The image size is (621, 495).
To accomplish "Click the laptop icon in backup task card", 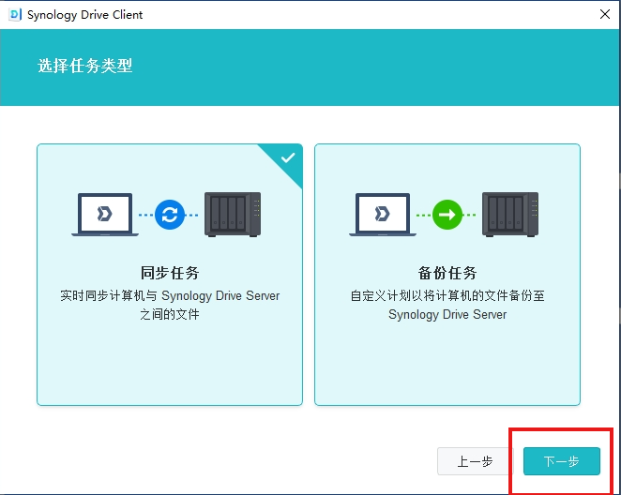I will click(383, 214).
